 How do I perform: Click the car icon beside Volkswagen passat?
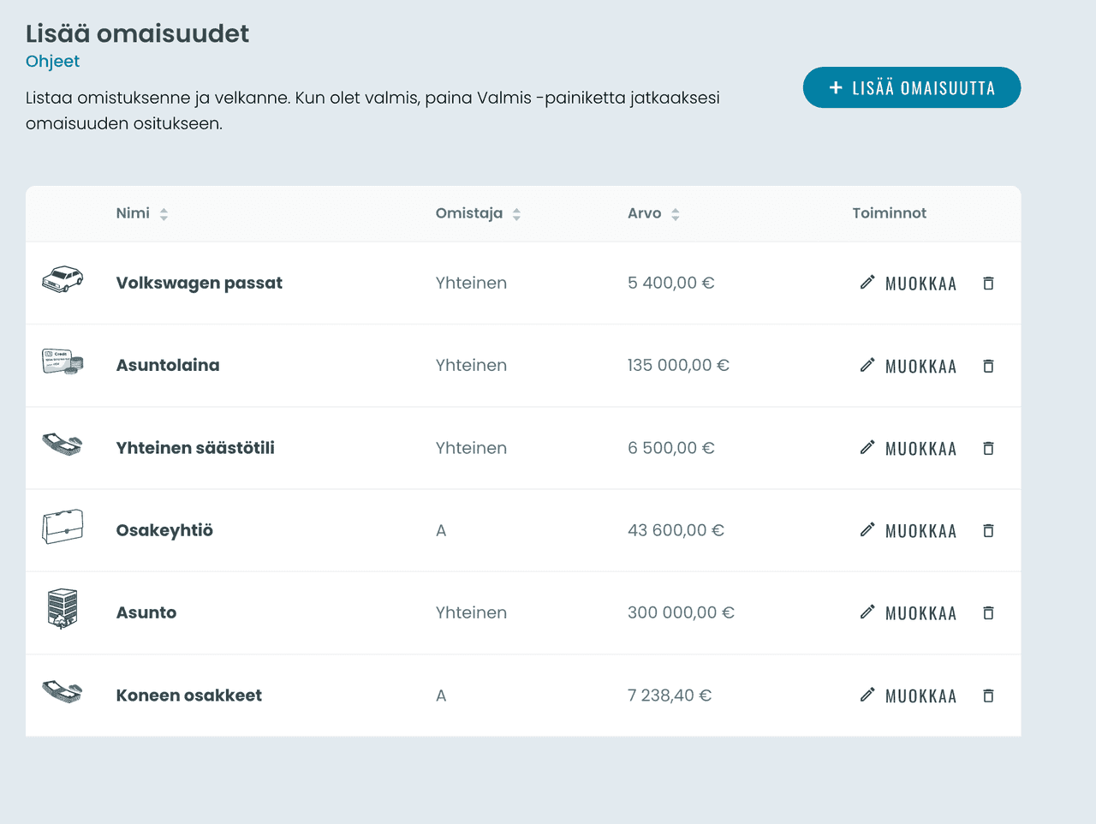click(63, 280)
